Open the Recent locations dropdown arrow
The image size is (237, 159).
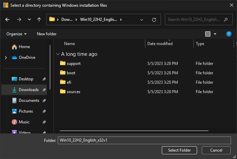pos(29,19)
